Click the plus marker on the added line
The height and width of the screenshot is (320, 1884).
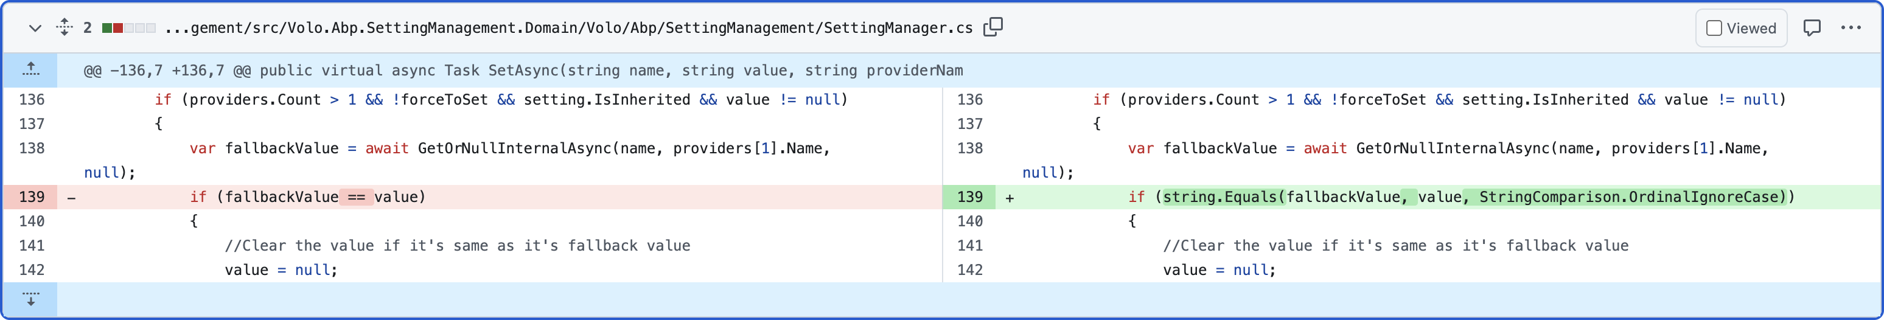[1010, 197]
